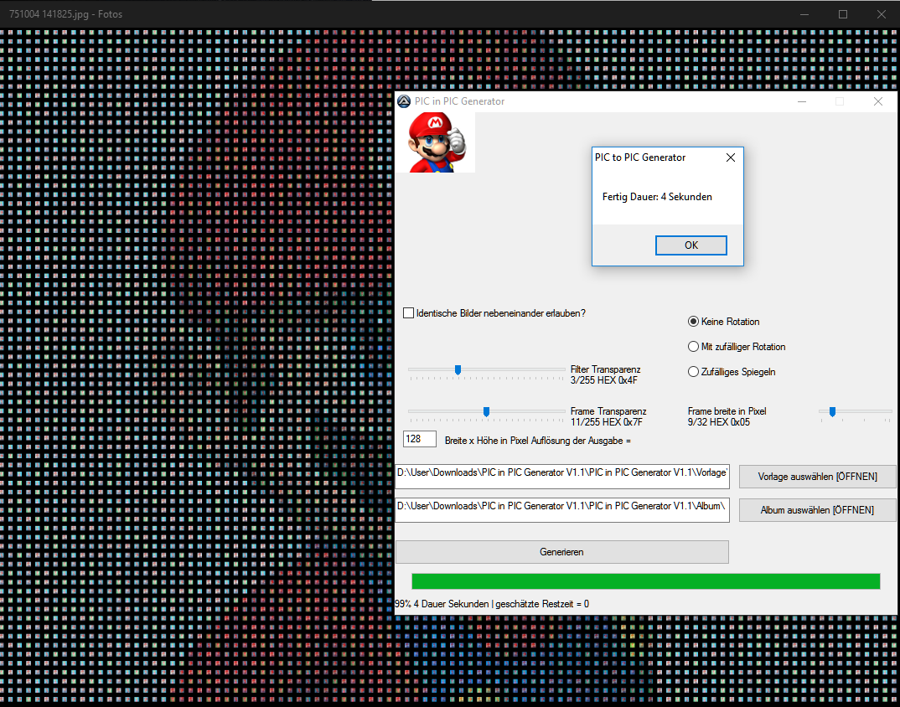Click the Frame Transparenz slider handle

[x=486, y=411]
